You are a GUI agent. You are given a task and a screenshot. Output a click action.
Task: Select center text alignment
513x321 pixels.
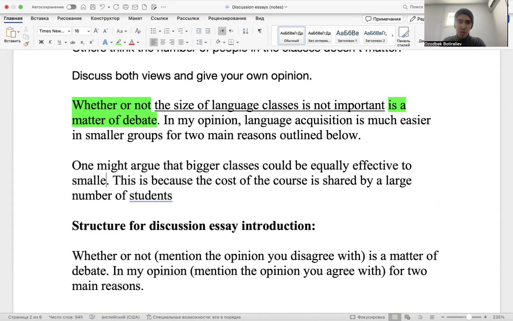pos(163,42)
